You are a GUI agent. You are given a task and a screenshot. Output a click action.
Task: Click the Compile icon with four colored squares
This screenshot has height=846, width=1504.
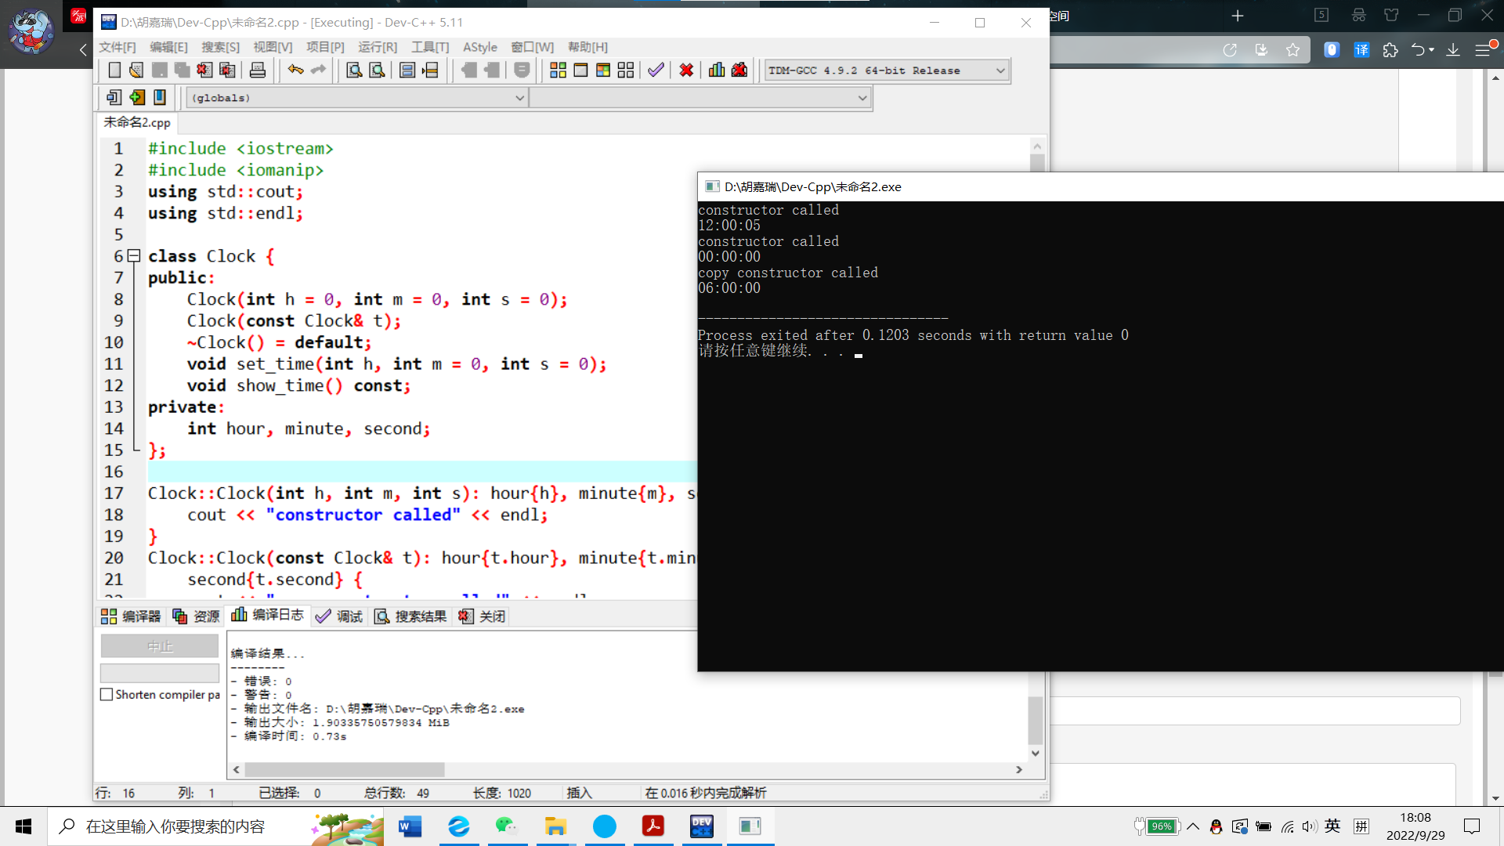[x=558, y=70]
